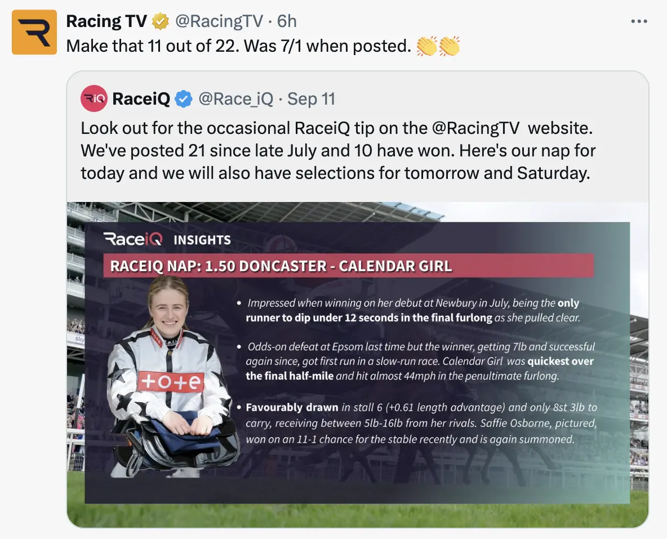Select the RaceiQ display name in quoted post
Image resolution: width=667 pixels, height=539 pixels.
(x=141, y=99)
